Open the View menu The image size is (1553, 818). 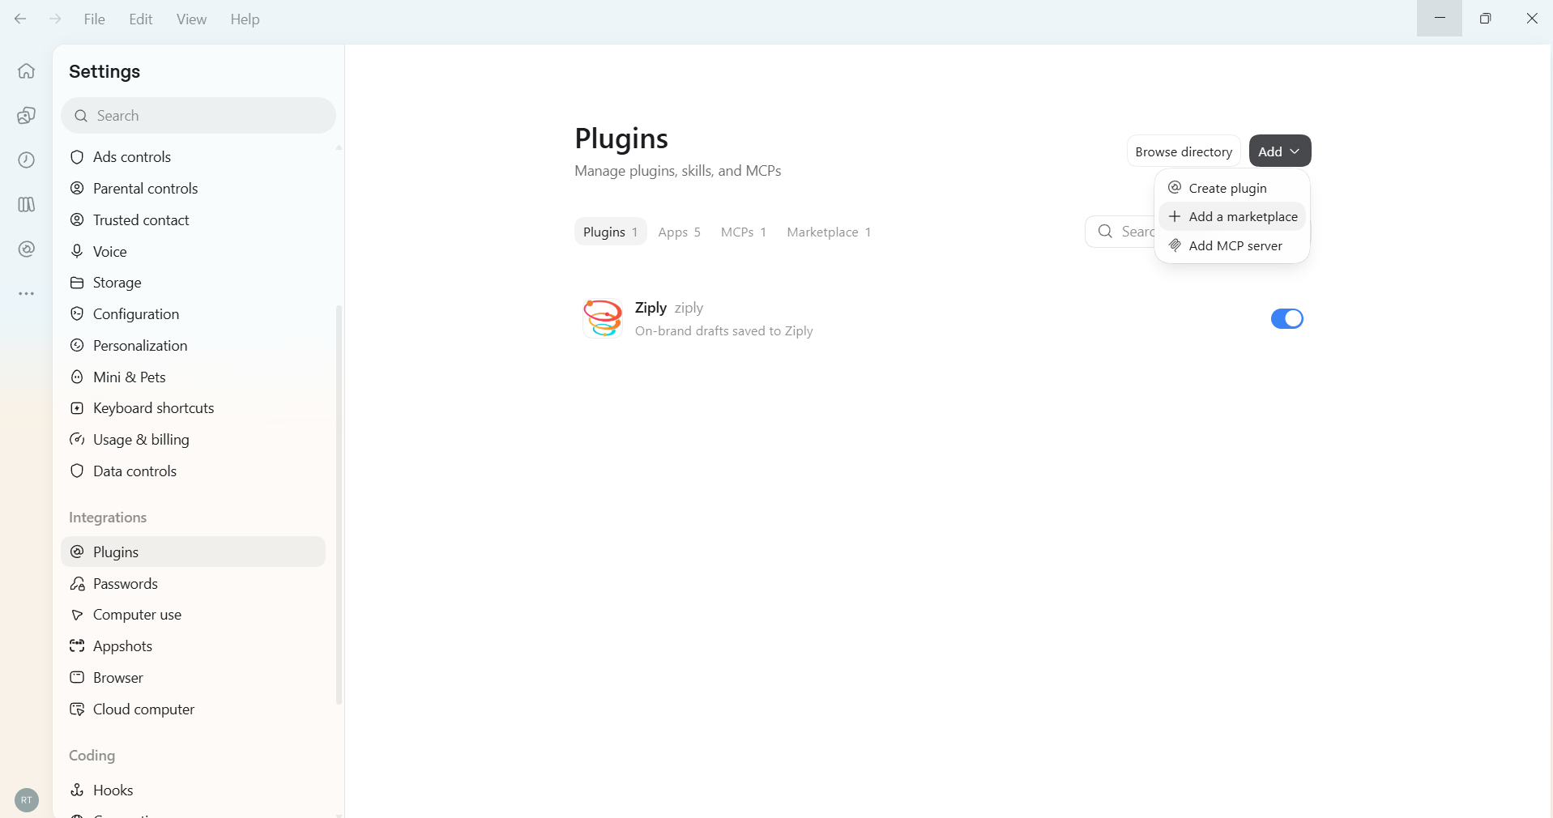pyautogui.click(x=191, y=19)
